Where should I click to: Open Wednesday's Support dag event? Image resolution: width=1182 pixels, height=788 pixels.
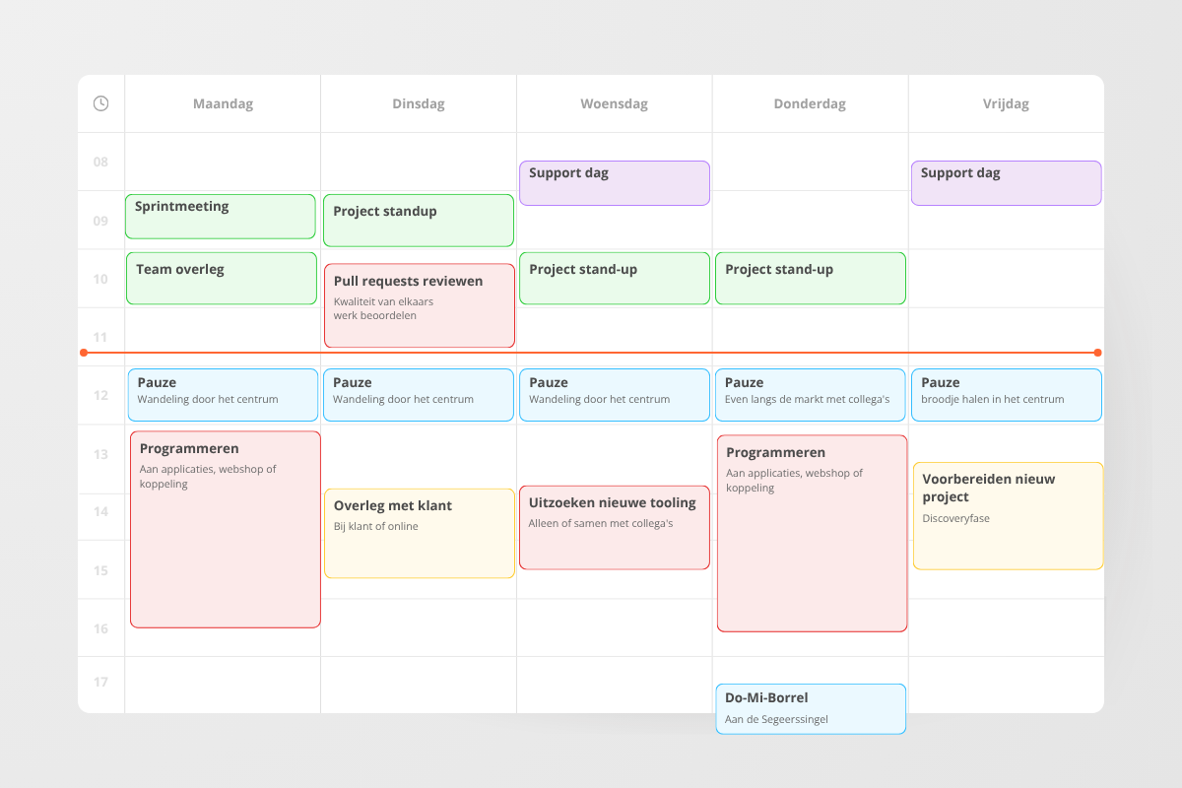tap(615, 183)
